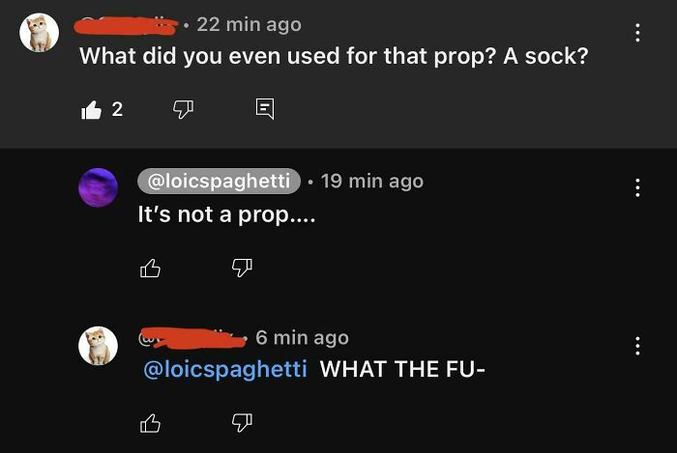The width and height of the screenshot is (677, 453).
Task: Open the @loicspaghetti channel name badge
Action: [x=219, y=181]
